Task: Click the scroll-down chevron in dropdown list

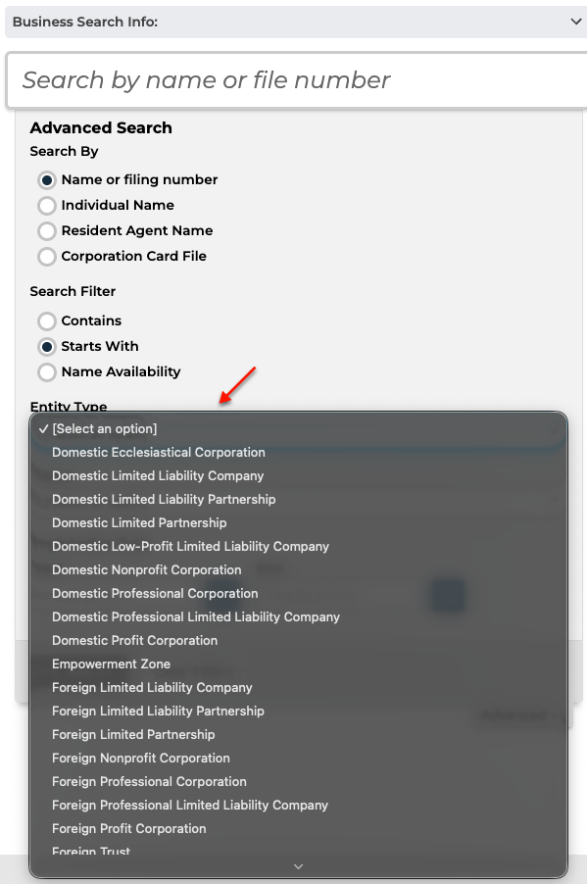Action: 298,866
